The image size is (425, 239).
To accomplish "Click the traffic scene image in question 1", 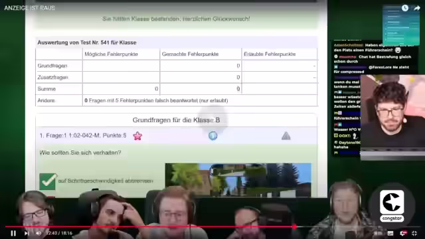I will point(238,180).
